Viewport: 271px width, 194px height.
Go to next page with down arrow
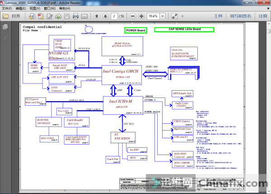pyautogui.click(x=105, y=16)
